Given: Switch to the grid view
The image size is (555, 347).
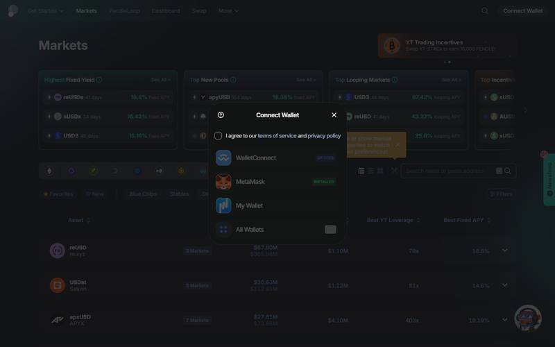Looking at the screenshot, I should tap(380, 171).
